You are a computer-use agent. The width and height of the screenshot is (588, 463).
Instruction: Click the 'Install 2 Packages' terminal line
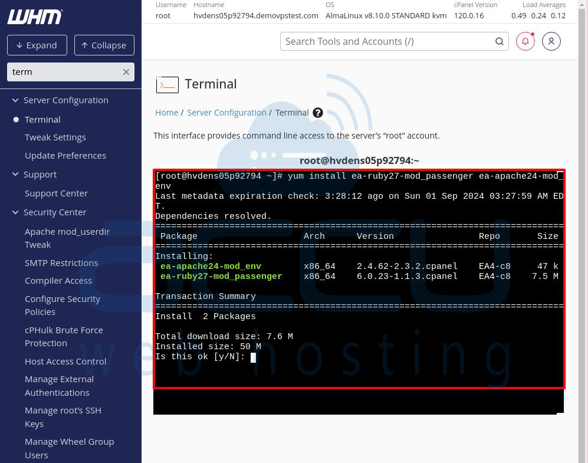point(205,316)
